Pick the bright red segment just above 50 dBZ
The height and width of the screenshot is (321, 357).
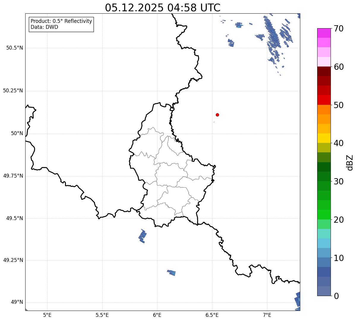[x=324, y=100]
